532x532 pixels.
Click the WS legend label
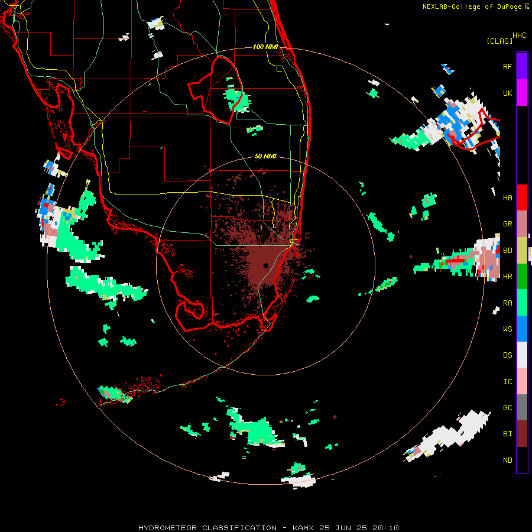pos(507,329)
